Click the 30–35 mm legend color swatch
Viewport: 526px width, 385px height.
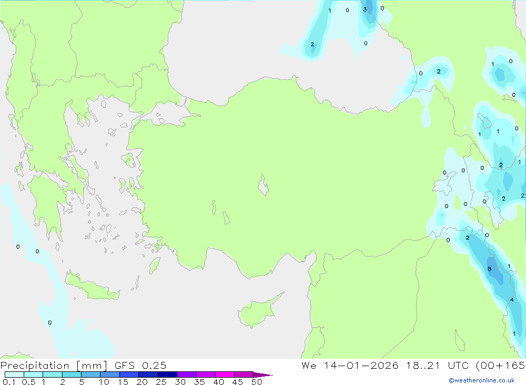pyautogui.click(x=187, y=374)
